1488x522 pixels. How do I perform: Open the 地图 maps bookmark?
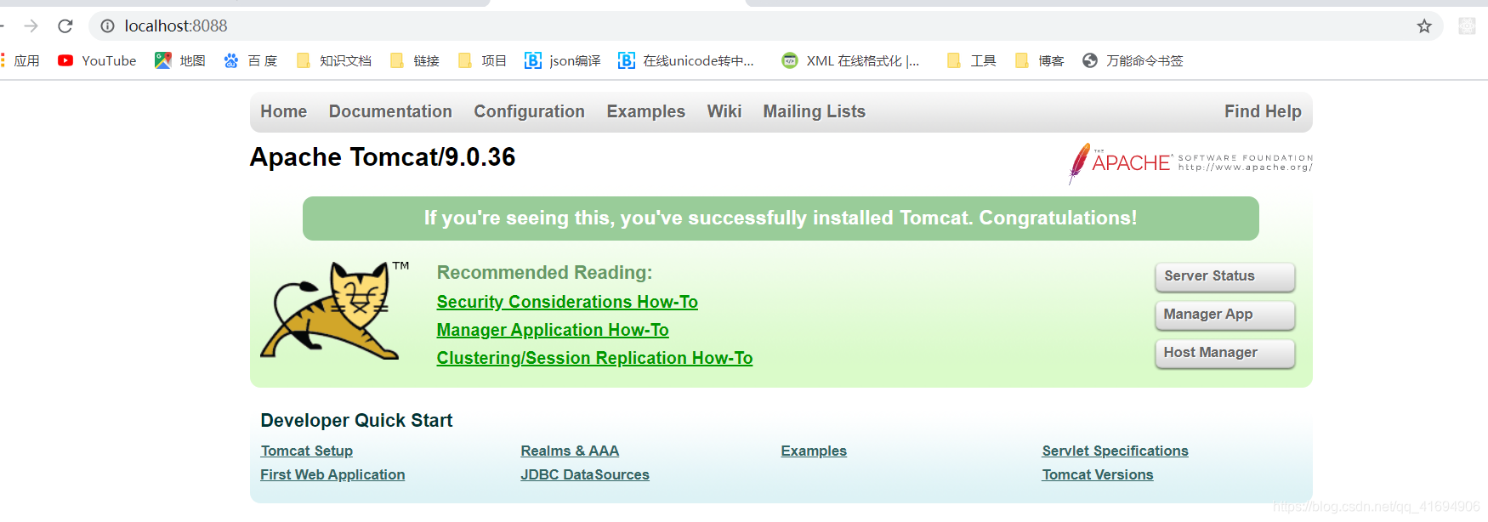180,60
